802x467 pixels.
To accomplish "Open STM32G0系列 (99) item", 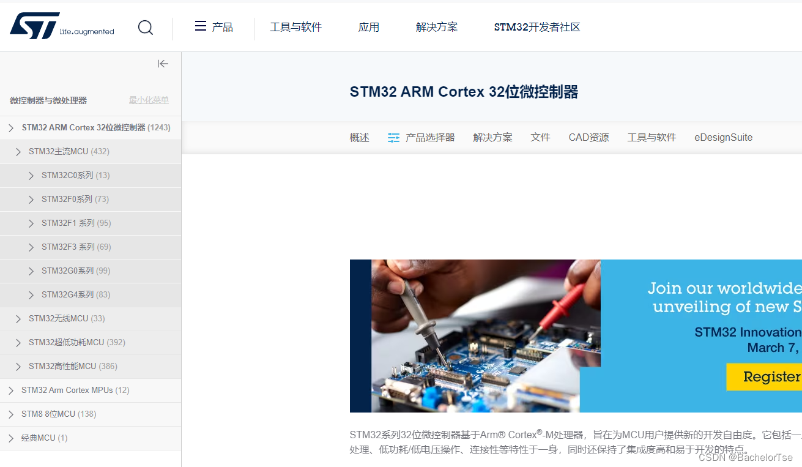I will [x=76, y=271].
